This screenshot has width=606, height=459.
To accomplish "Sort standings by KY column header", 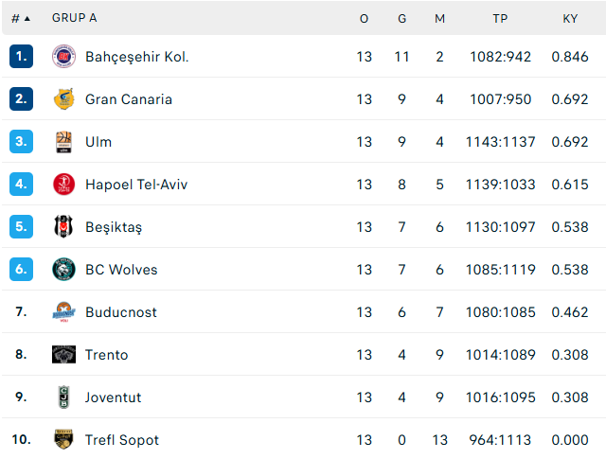I will tap(570, 19).
